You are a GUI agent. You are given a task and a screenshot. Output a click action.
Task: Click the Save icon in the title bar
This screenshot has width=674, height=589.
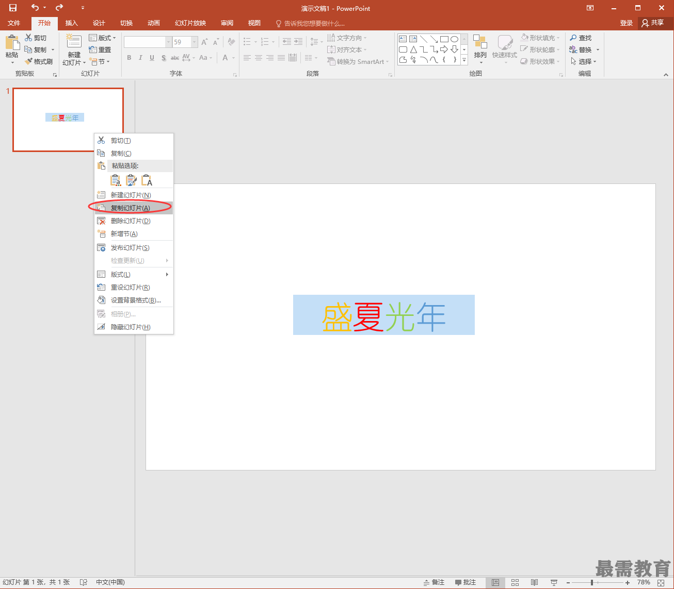coord(13,8)
